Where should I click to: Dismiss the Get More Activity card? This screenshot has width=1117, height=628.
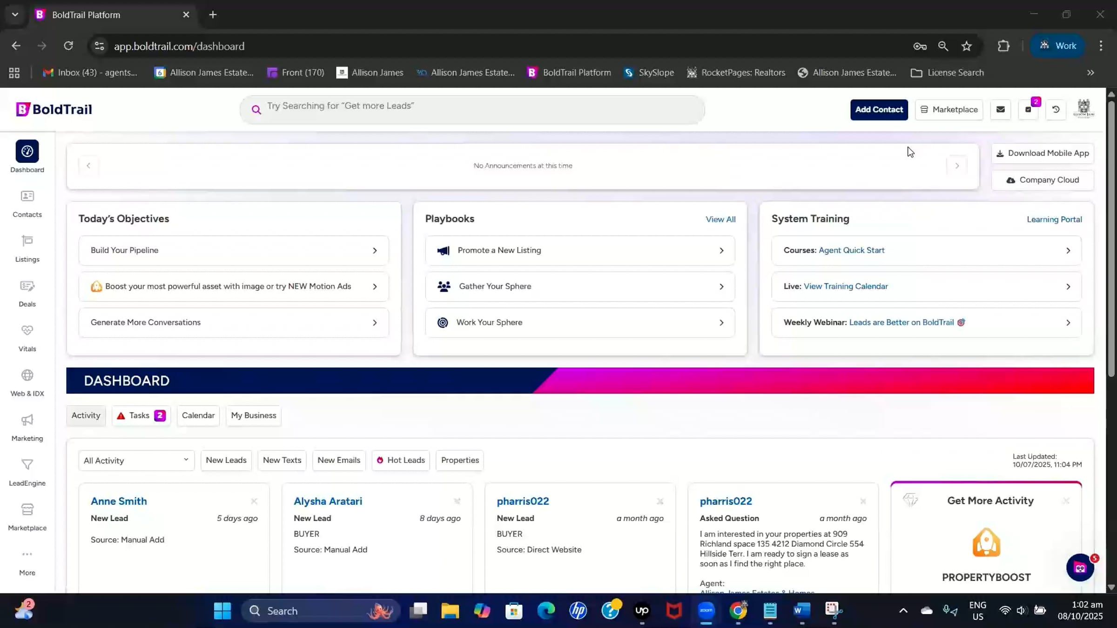(1066, 501)
